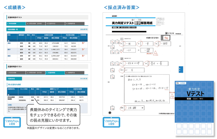Open the 数学 subject link in the score table
Viewport: 217px width, 139px height.
coord(9,49)
